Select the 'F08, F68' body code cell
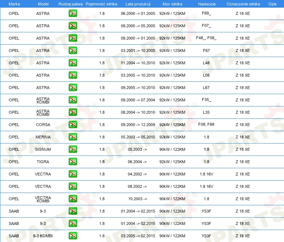Screen dimensions: 284x242 206,124
